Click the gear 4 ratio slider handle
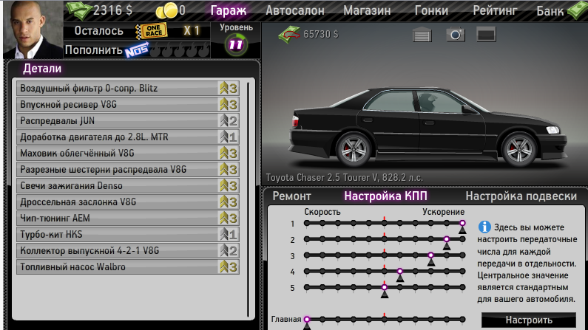This screenshot has width=588, height=330. (x=399, y=271)
